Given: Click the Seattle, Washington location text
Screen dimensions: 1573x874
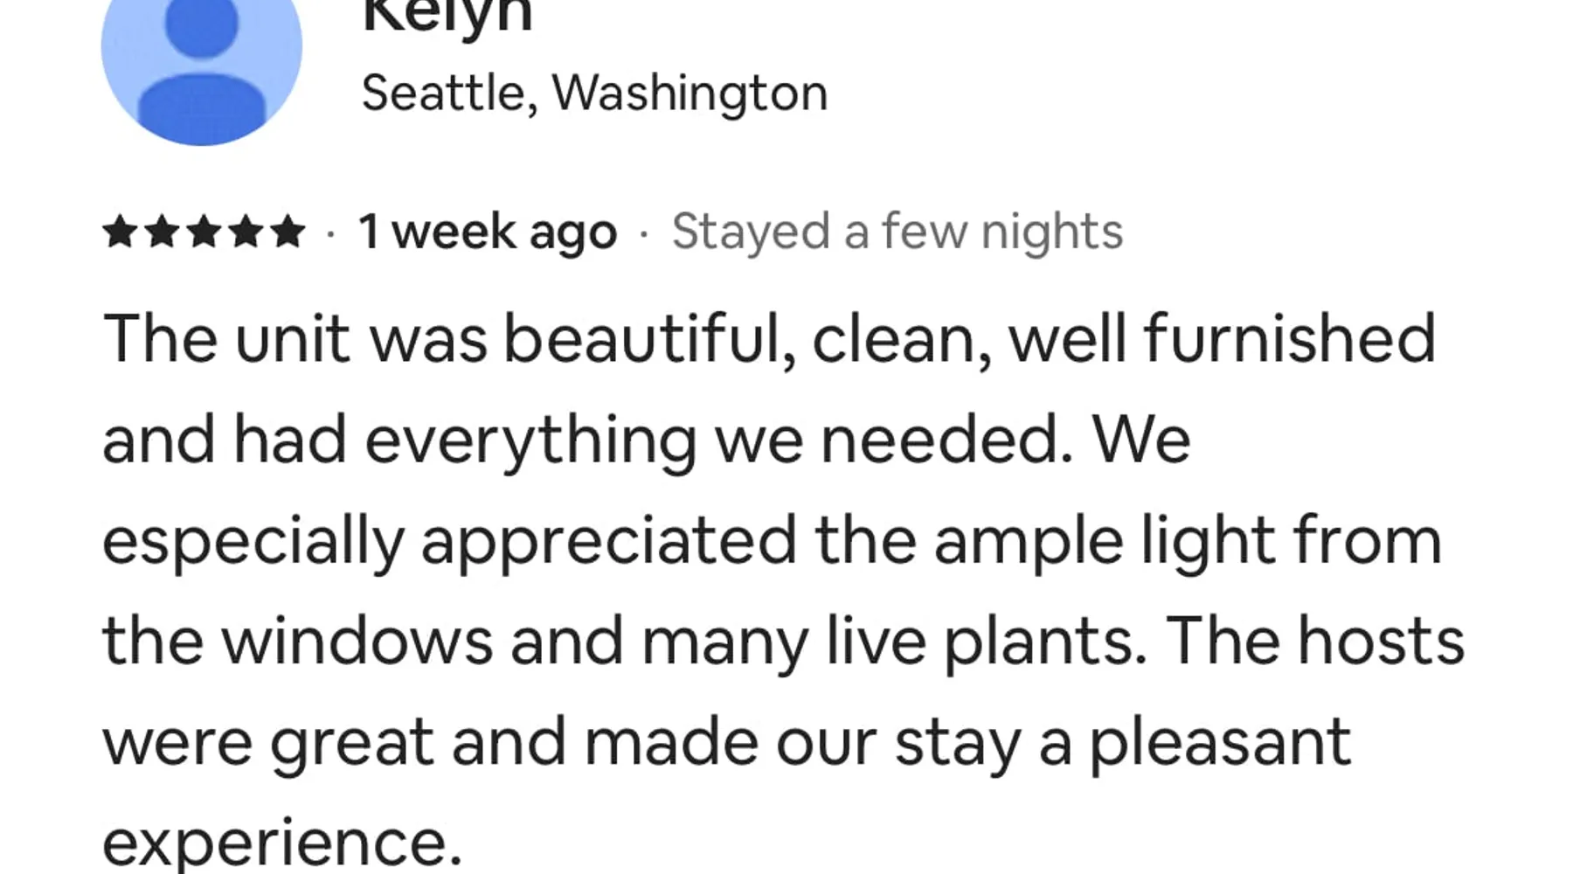Looking at the screenshot, I should point(594,93).
